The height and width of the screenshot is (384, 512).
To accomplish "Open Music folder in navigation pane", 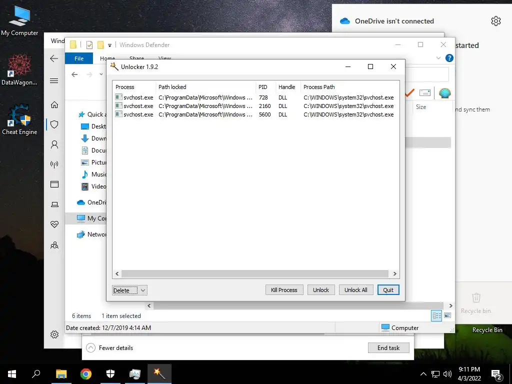I will coord(93,174).
